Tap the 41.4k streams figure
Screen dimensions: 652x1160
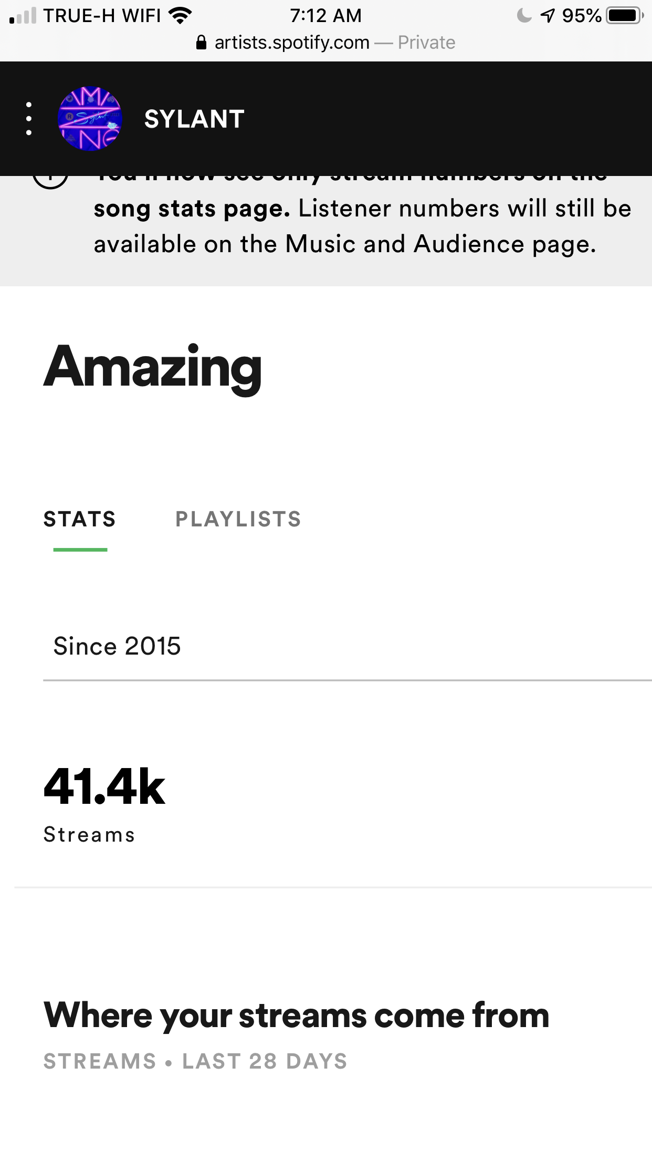tap(104, 786)
